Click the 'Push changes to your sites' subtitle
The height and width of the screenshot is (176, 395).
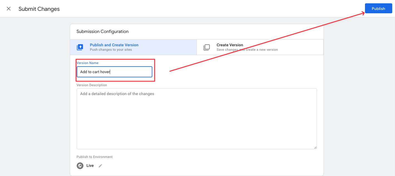point(111,50)
